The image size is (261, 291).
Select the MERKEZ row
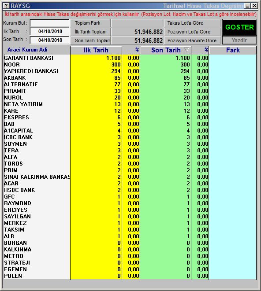click(130, 223)
